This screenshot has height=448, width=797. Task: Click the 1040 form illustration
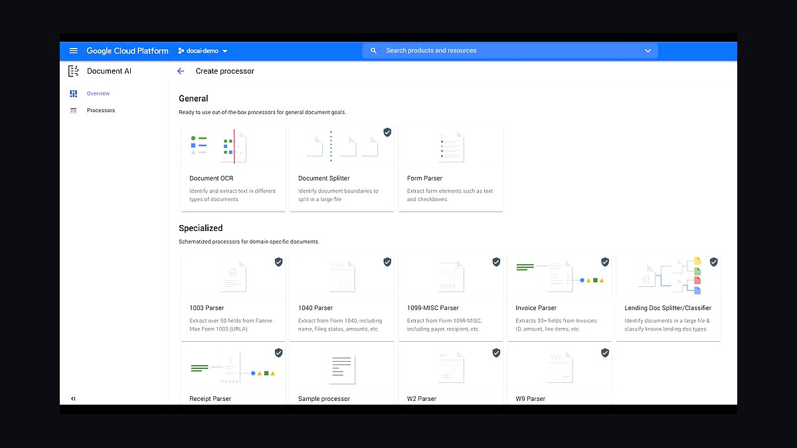[x=342, y=276]
